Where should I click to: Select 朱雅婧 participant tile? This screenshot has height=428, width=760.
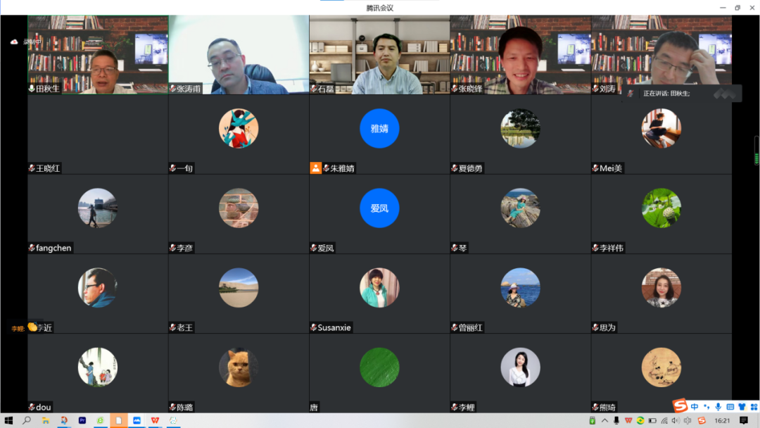pos(379,134)
